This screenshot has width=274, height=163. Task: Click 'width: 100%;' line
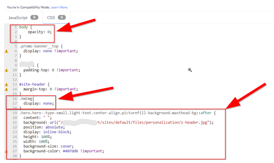point(36,141)
